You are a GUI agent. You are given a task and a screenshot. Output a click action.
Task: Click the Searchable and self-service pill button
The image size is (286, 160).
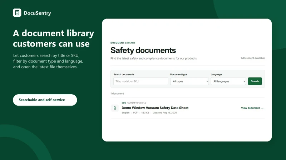(x=45, y=100)
